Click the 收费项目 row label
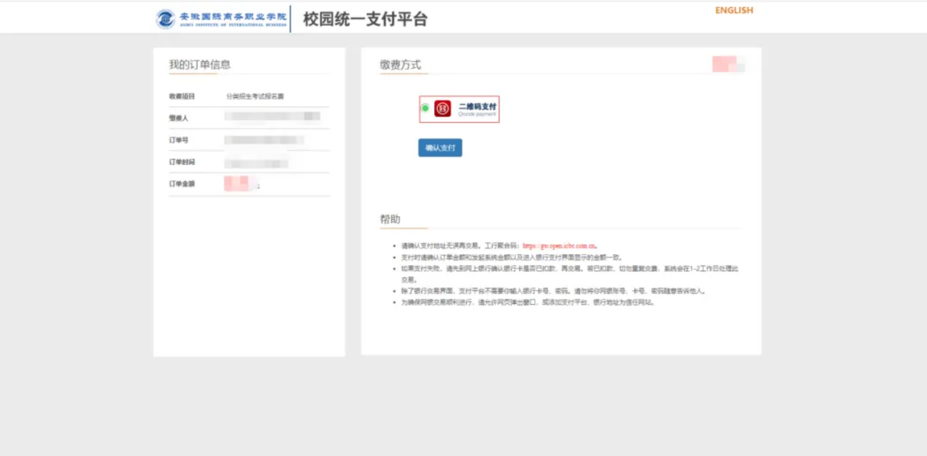This screenshot has width=927, height=456. click(x=182, y=96)
